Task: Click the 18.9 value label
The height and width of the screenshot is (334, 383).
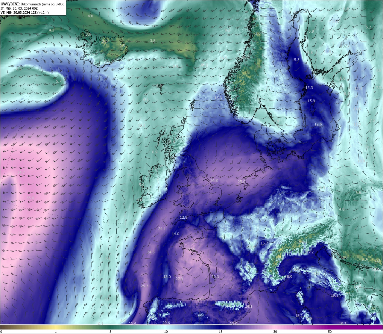Action: (288, 277)
